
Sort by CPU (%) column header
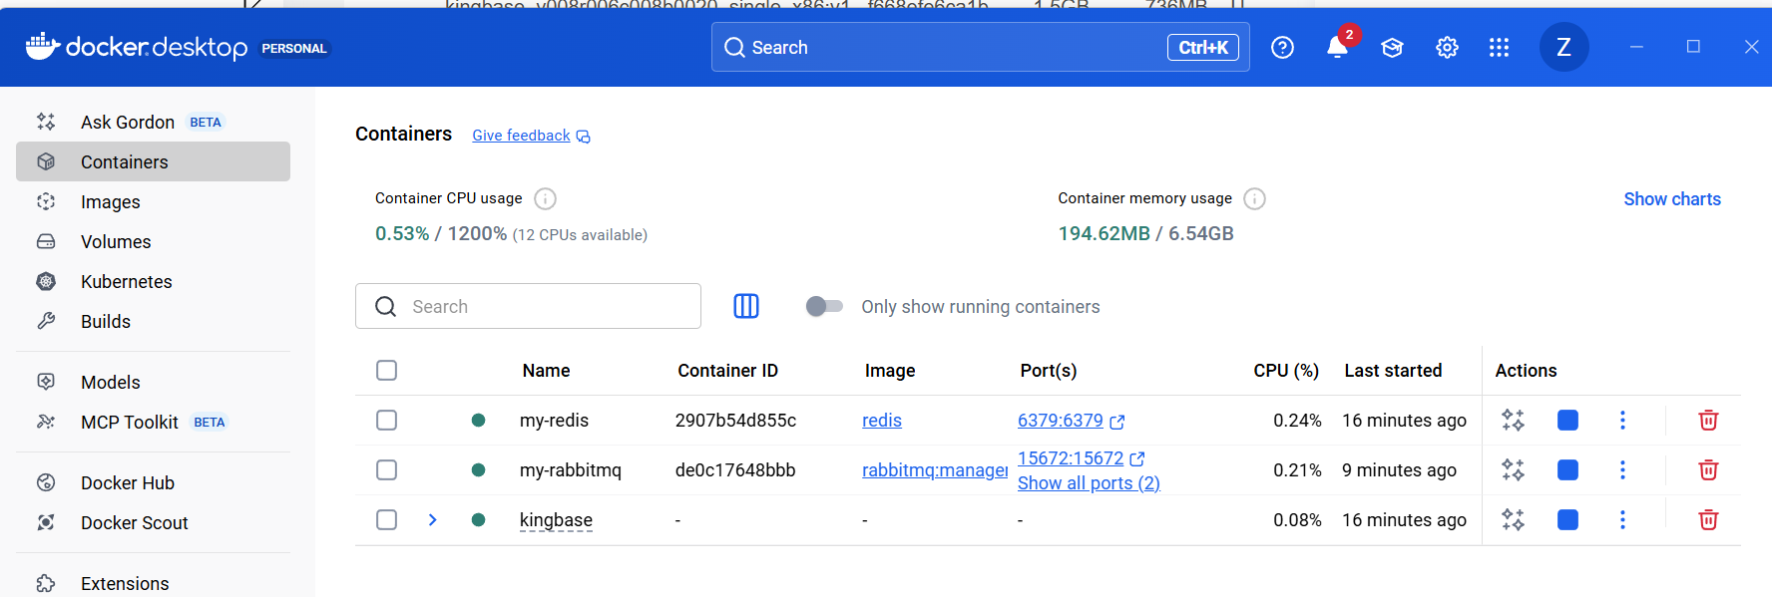(x=1286, y=371)
